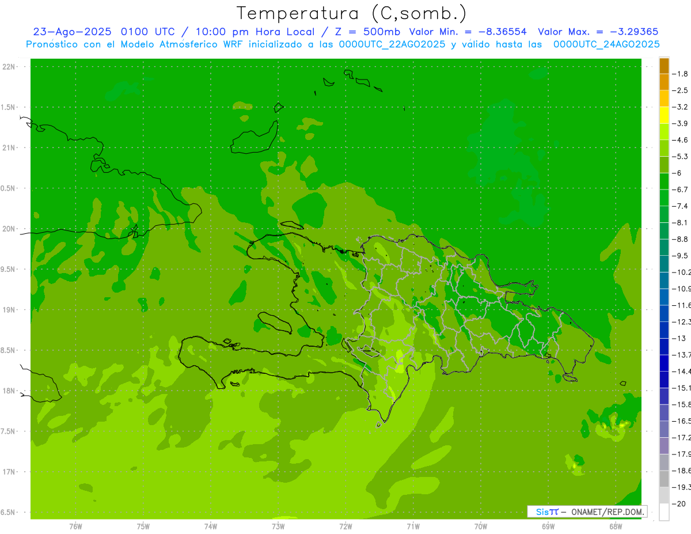Screen dimensions: 691x534
Task: Click the '76W' longitude label
Action: pyautogui.click(x=75, y=526)
